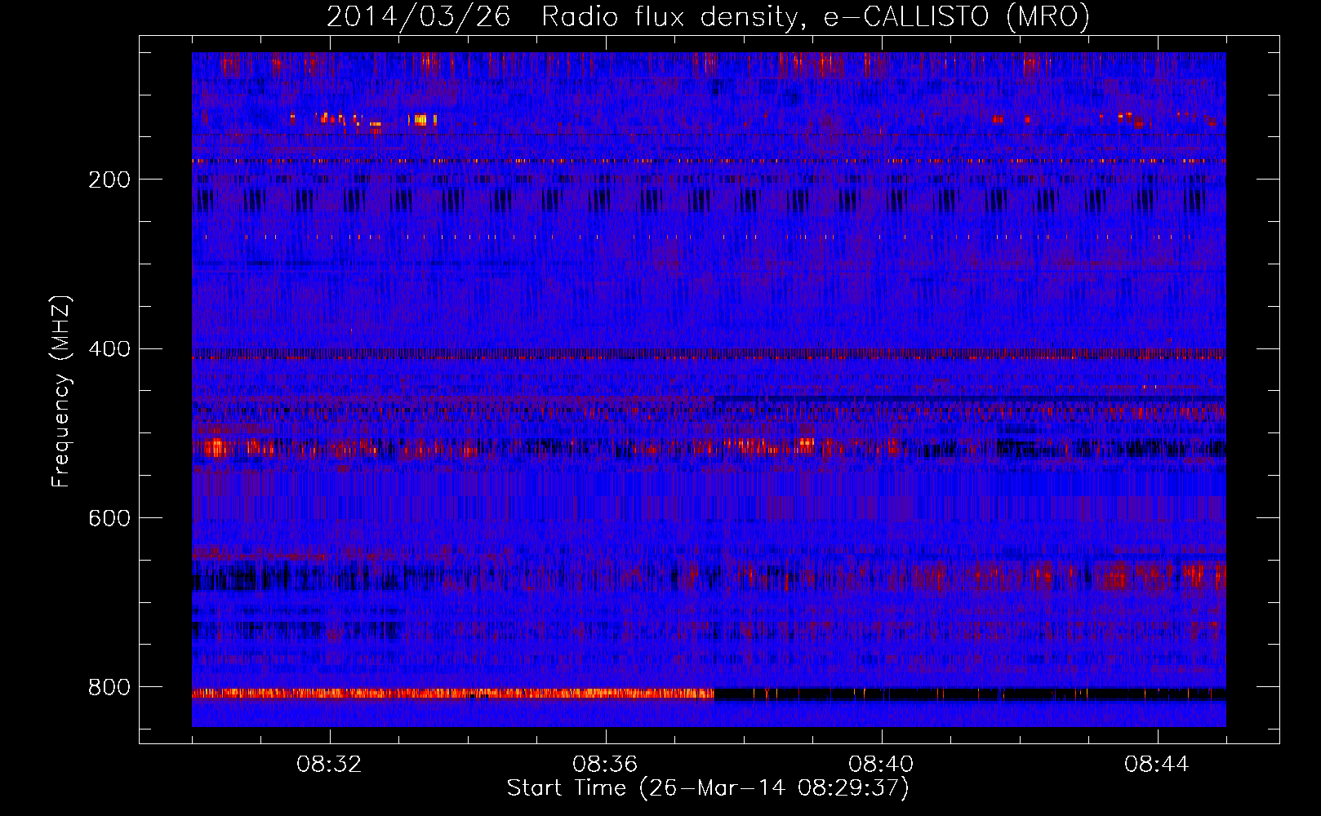Click the 08:36 time tick label
Image resolution: width=1321 pixels, height=816 pixels.
click(606, 765)
